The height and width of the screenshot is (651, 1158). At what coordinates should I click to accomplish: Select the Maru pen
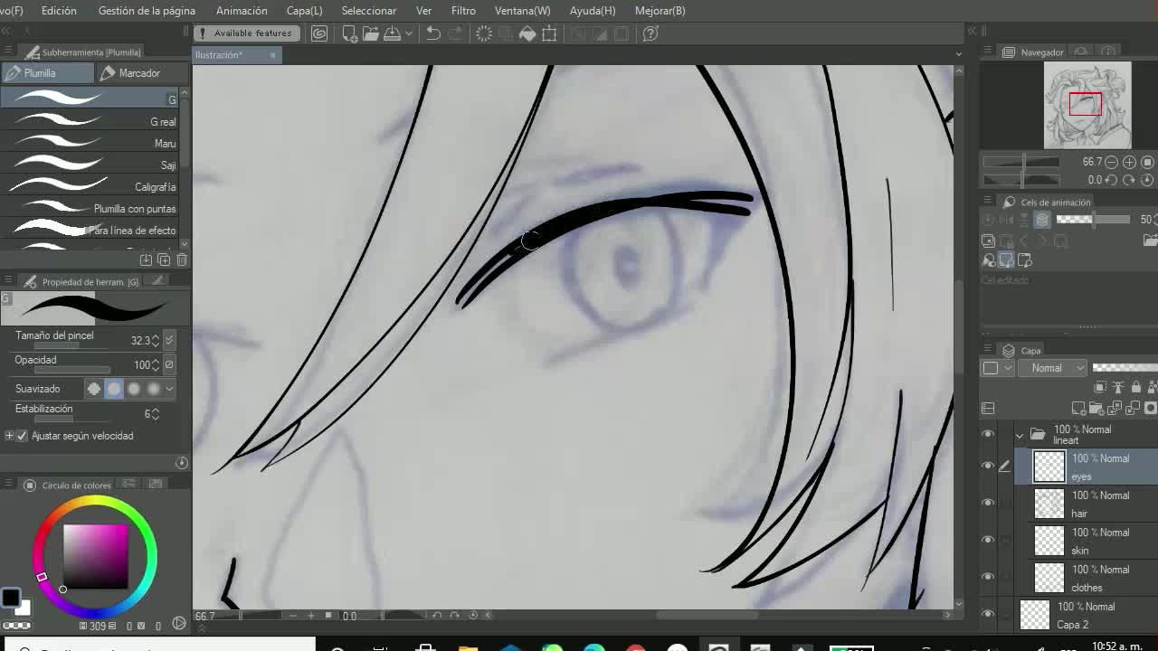pyautogui.click(x=90, y=143)
